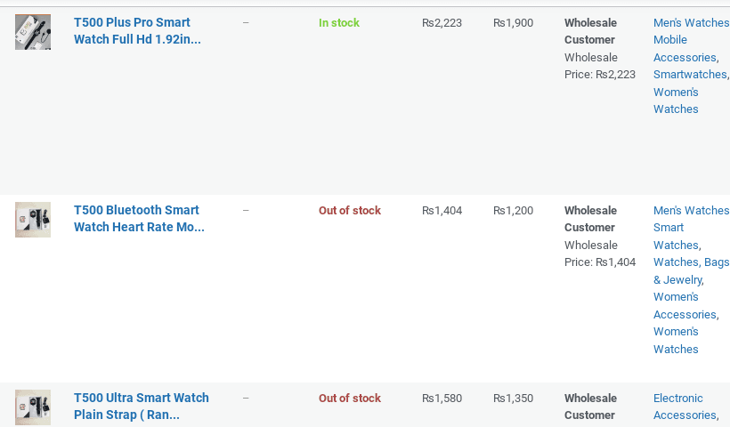Image resolution: width=730 pixels, height=427 pixels.
Task: Click Out of stock for T500 Ultra watch
Action: pos(350,399)
